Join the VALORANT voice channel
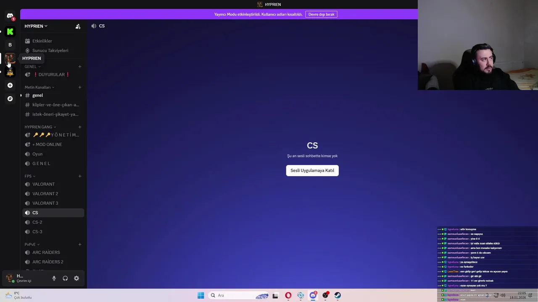The height and width of the screenshot is (302, 538). tap(53, 184)
